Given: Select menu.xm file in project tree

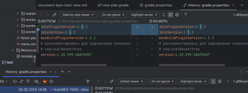Looking at the screenshot, I should coord(26,44).
